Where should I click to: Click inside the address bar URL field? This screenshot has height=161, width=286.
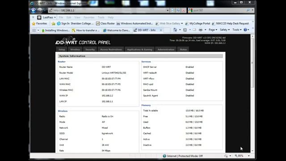tap(109, 10)
